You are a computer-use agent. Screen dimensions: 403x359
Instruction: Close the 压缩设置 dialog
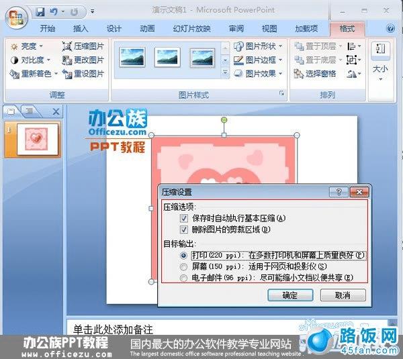click(x=359, y=192)
